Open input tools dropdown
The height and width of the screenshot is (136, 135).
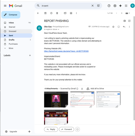[x=128, y=13]
